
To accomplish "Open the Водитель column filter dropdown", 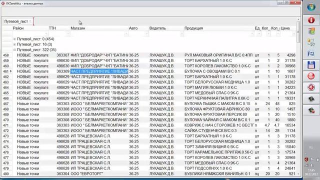I will [181, 33].
